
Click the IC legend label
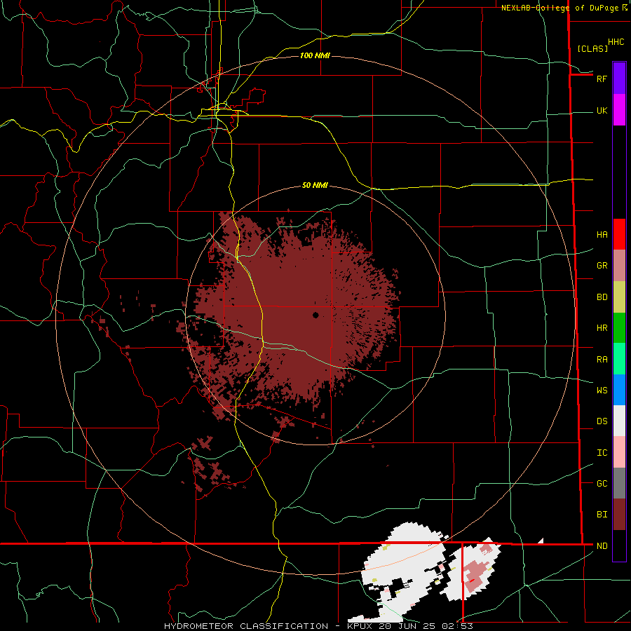tap(602, 453)
